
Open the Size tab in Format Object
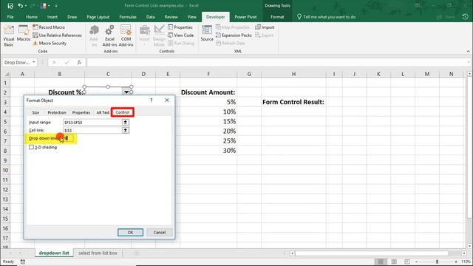click(x=35, y=112)
